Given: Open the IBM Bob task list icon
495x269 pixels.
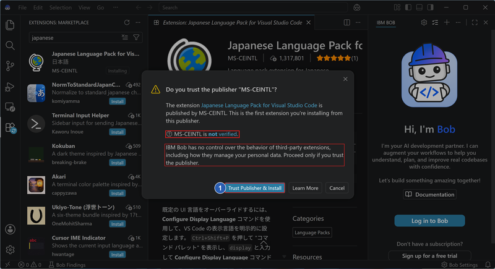Looking at the screenshot, I should click(435, 22).
